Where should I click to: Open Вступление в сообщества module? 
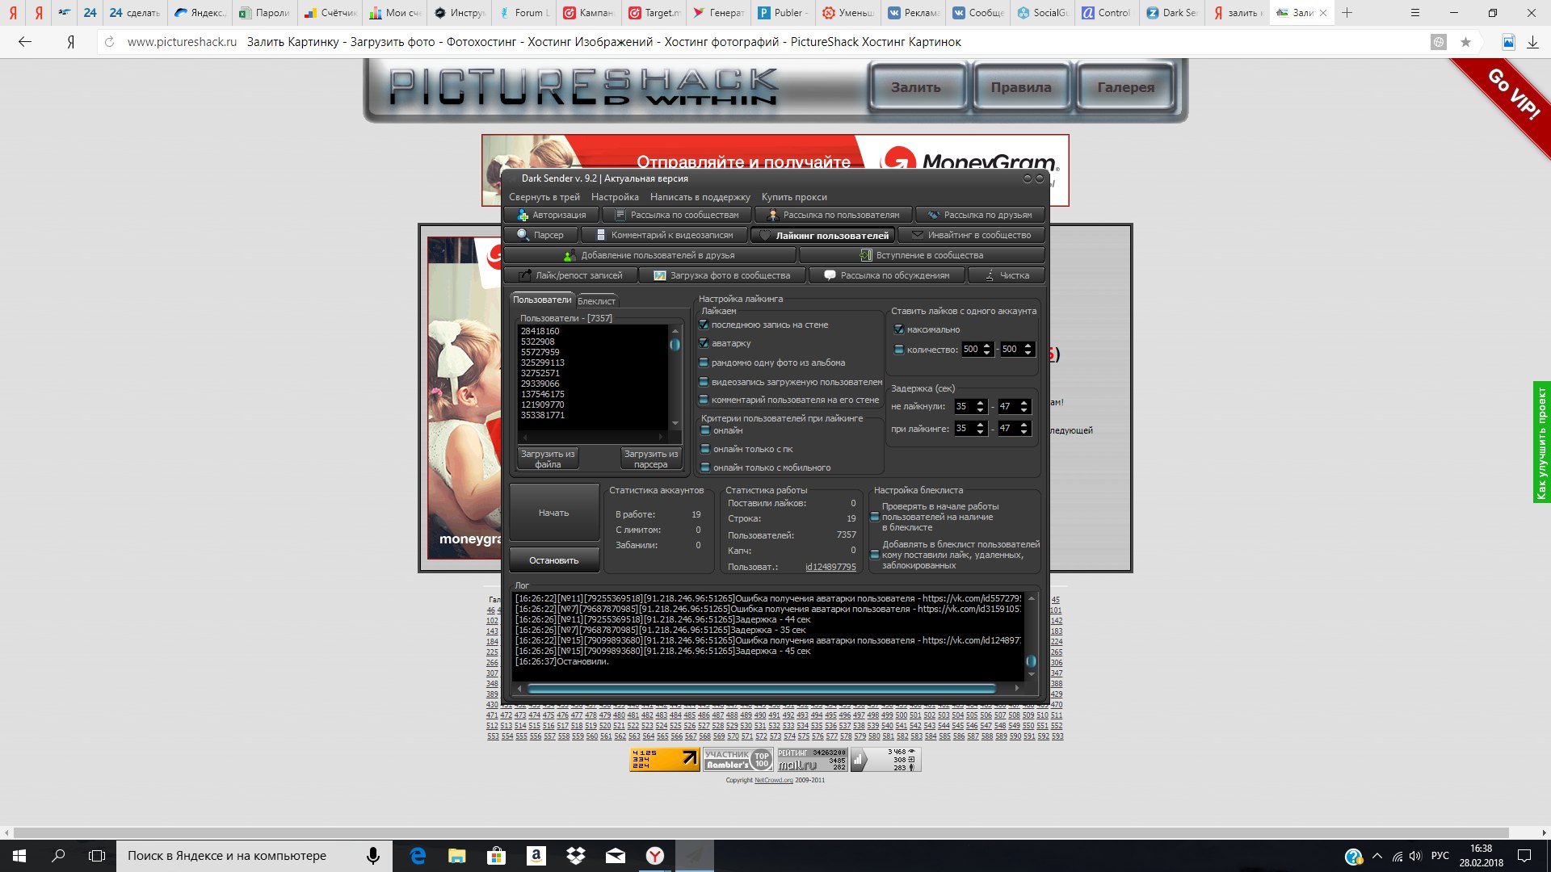click(922, 255)
